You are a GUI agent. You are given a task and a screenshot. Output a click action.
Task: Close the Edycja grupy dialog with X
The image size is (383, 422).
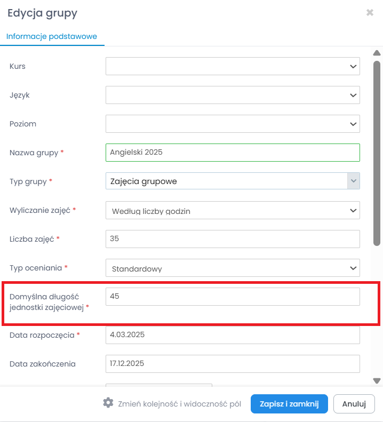(370, 12)
